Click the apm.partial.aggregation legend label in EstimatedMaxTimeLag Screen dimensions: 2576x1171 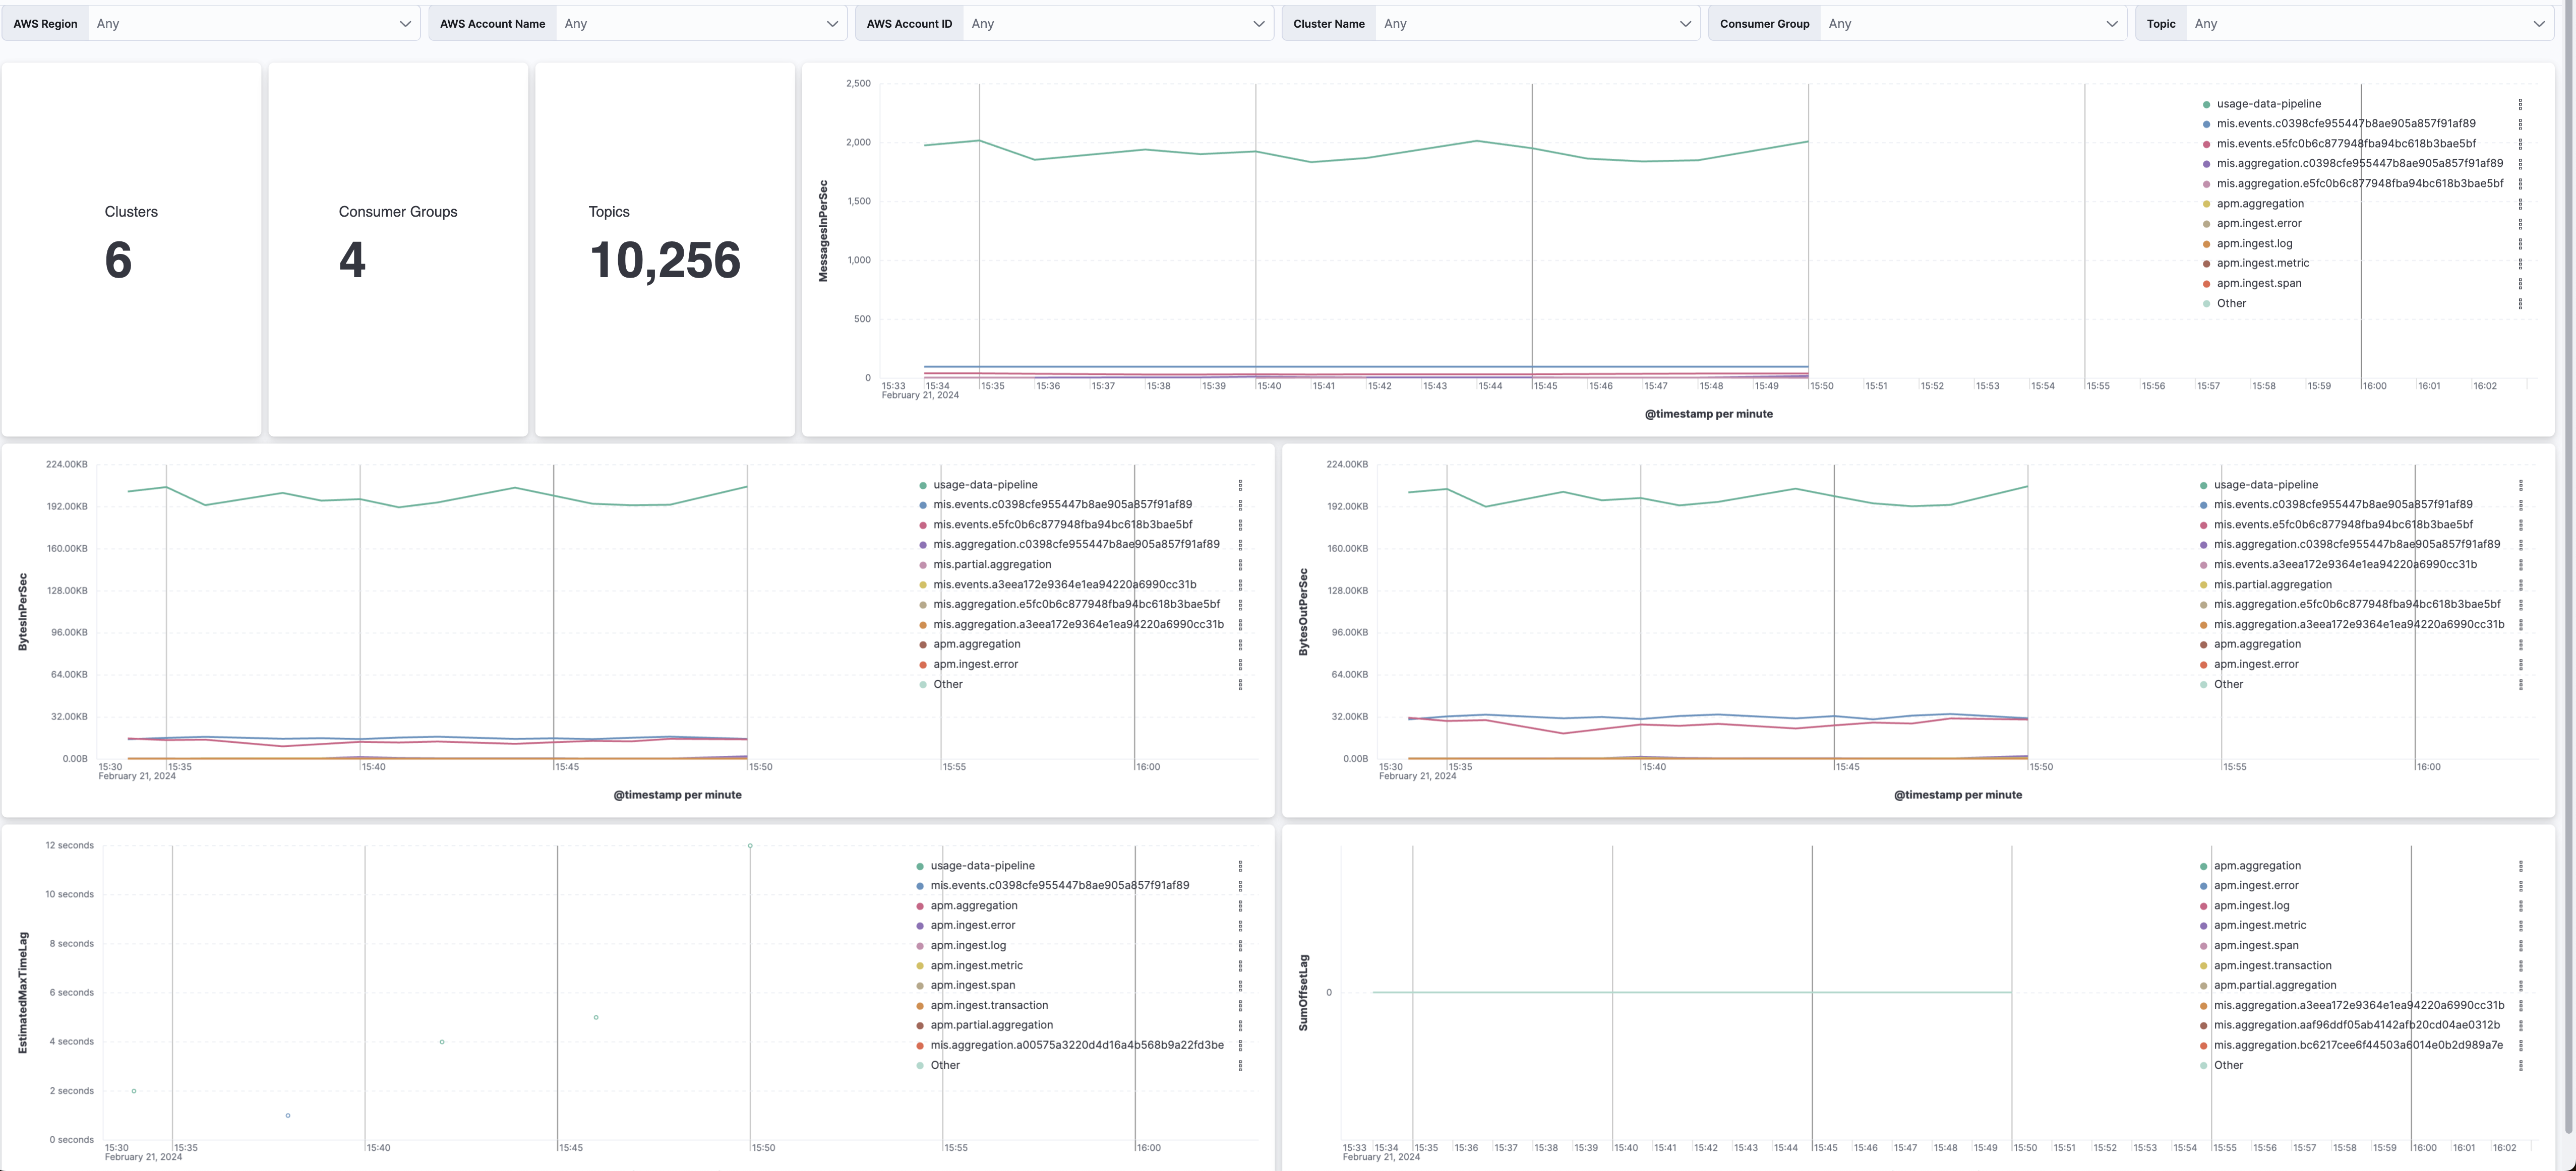(x=992, y=1024)
